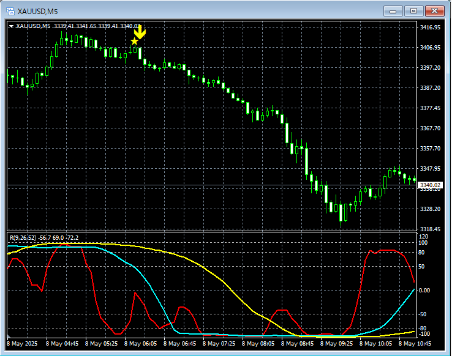Click indicator scale value 120
The height and width of the screenshot is (356, 452).
[423, 237]
